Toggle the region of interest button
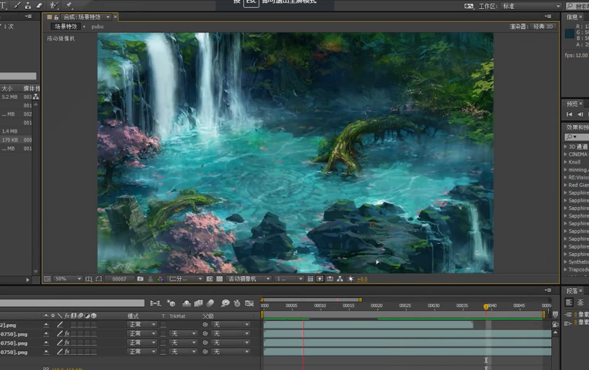 209,279
